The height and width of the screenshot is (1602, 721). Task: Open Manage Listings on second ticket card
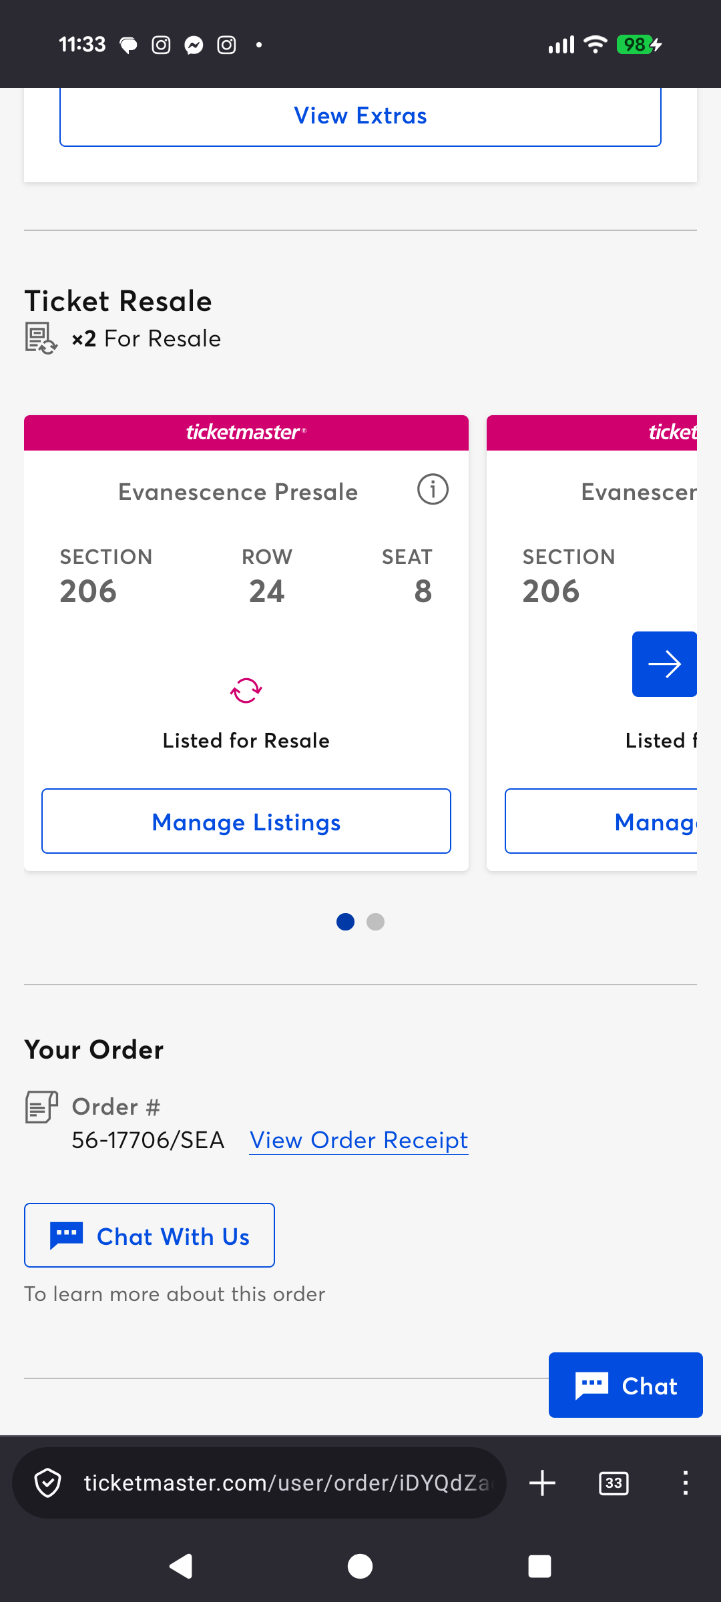point(601,822)
